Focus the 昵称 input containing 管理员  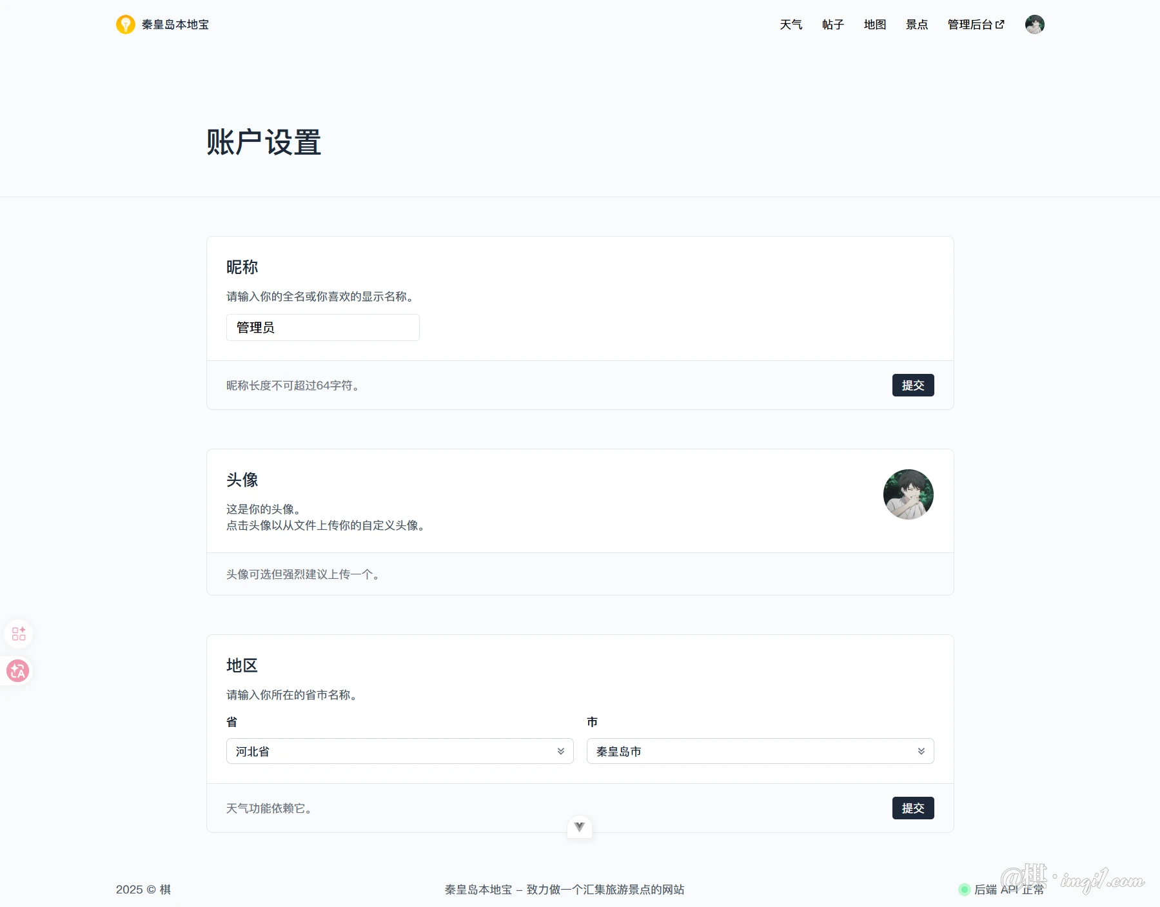[x=322, y=327]
